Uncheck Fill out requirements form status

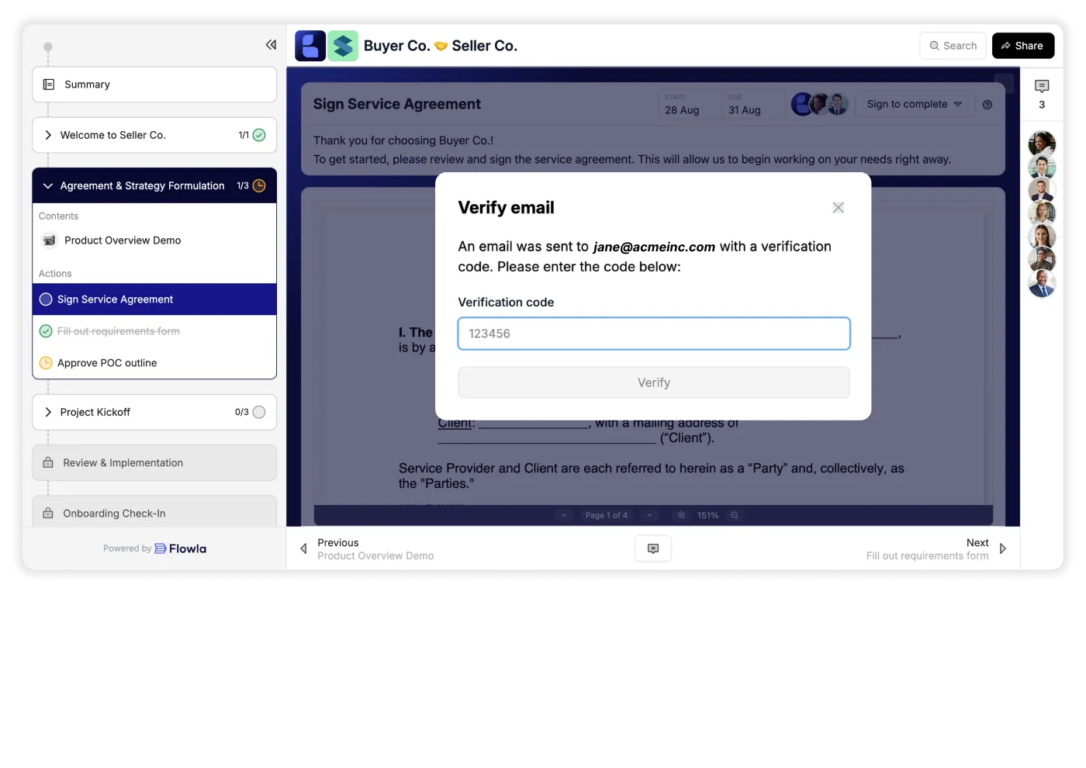(x=46, y=331)
